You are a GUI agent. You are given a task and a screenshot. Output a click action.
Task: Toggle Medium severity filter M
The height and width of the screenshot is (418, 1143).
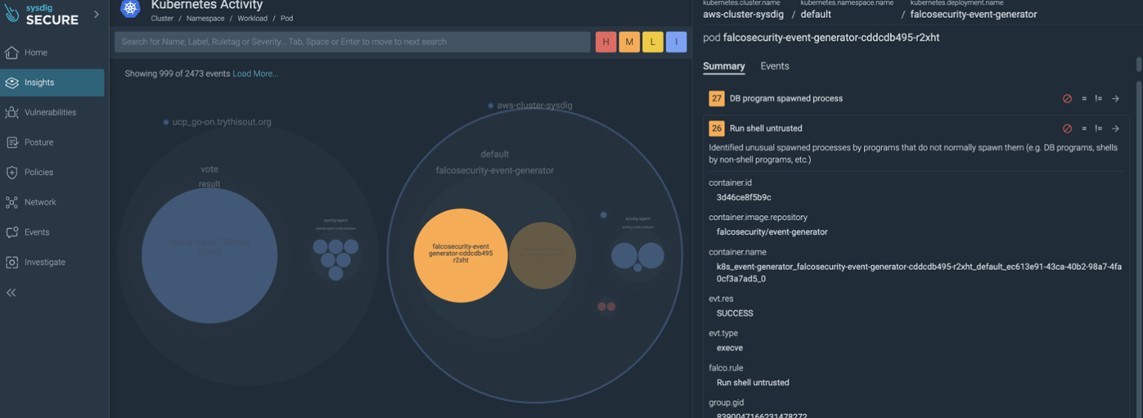tap(629, 42)
